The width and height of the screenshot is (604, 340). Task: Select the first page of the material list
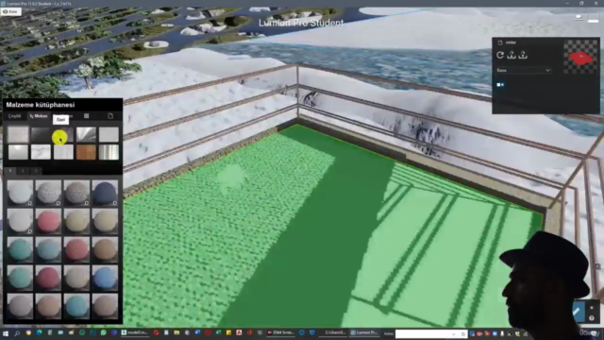(x=10, y=170)
